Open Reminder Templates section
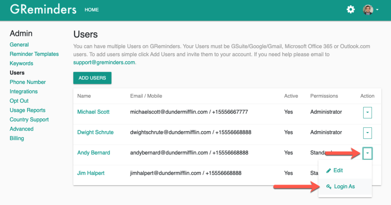 (x=34, y=54)
